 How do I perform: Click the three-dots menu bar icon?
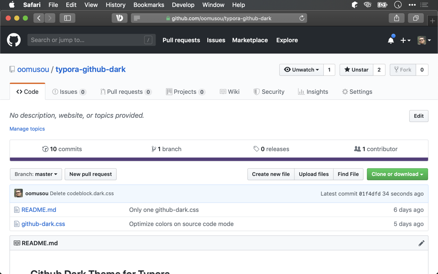click(x=412, y=5)
